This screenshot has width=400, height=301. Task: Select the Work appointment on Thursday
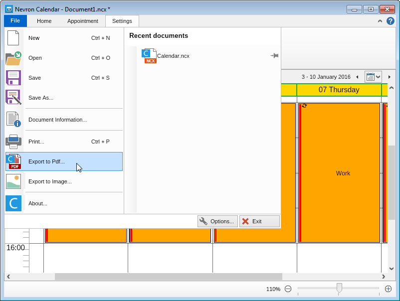click(x=339, y=173)
